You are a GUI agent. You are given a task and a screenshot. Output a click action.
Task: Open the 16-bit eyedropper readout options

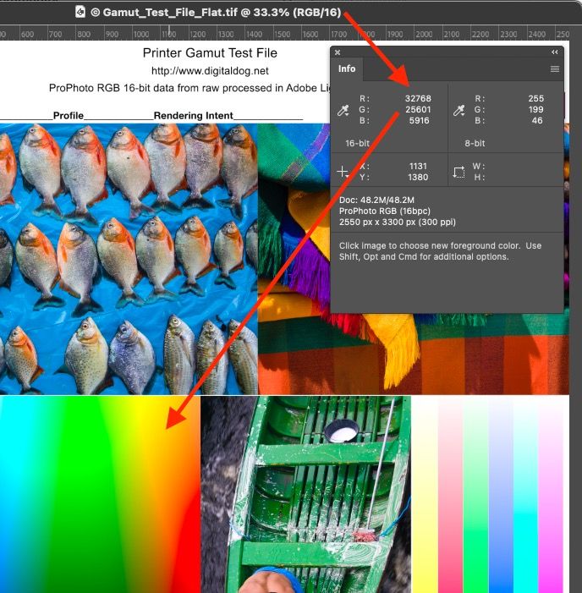(x=343, y=111)
